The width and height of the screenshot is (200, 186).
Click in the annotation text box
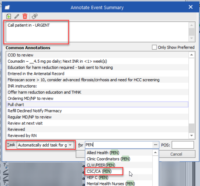coord(96,32)
